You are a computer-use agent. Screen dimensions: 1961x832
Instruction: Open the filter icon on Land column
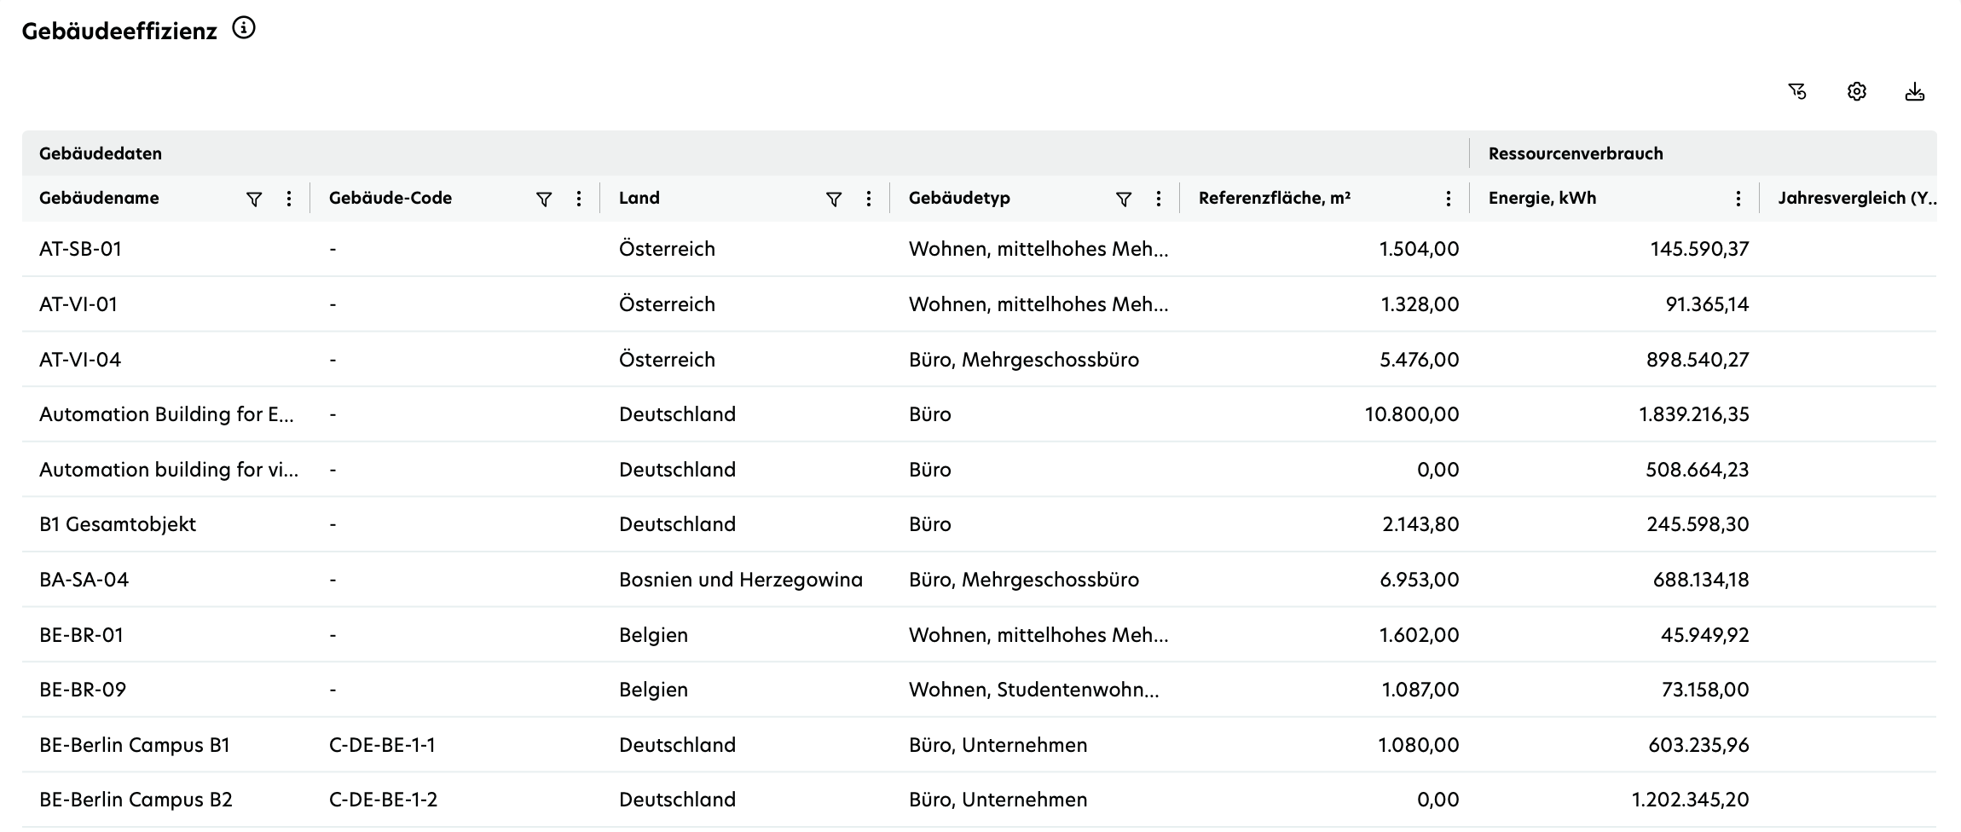833,198
